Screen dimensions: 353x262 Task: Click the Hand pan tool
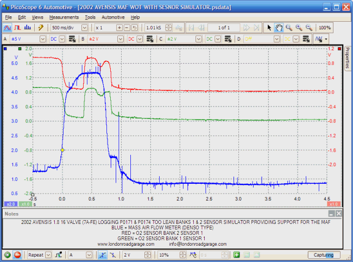pyautogui.click(x=279, y=27)
